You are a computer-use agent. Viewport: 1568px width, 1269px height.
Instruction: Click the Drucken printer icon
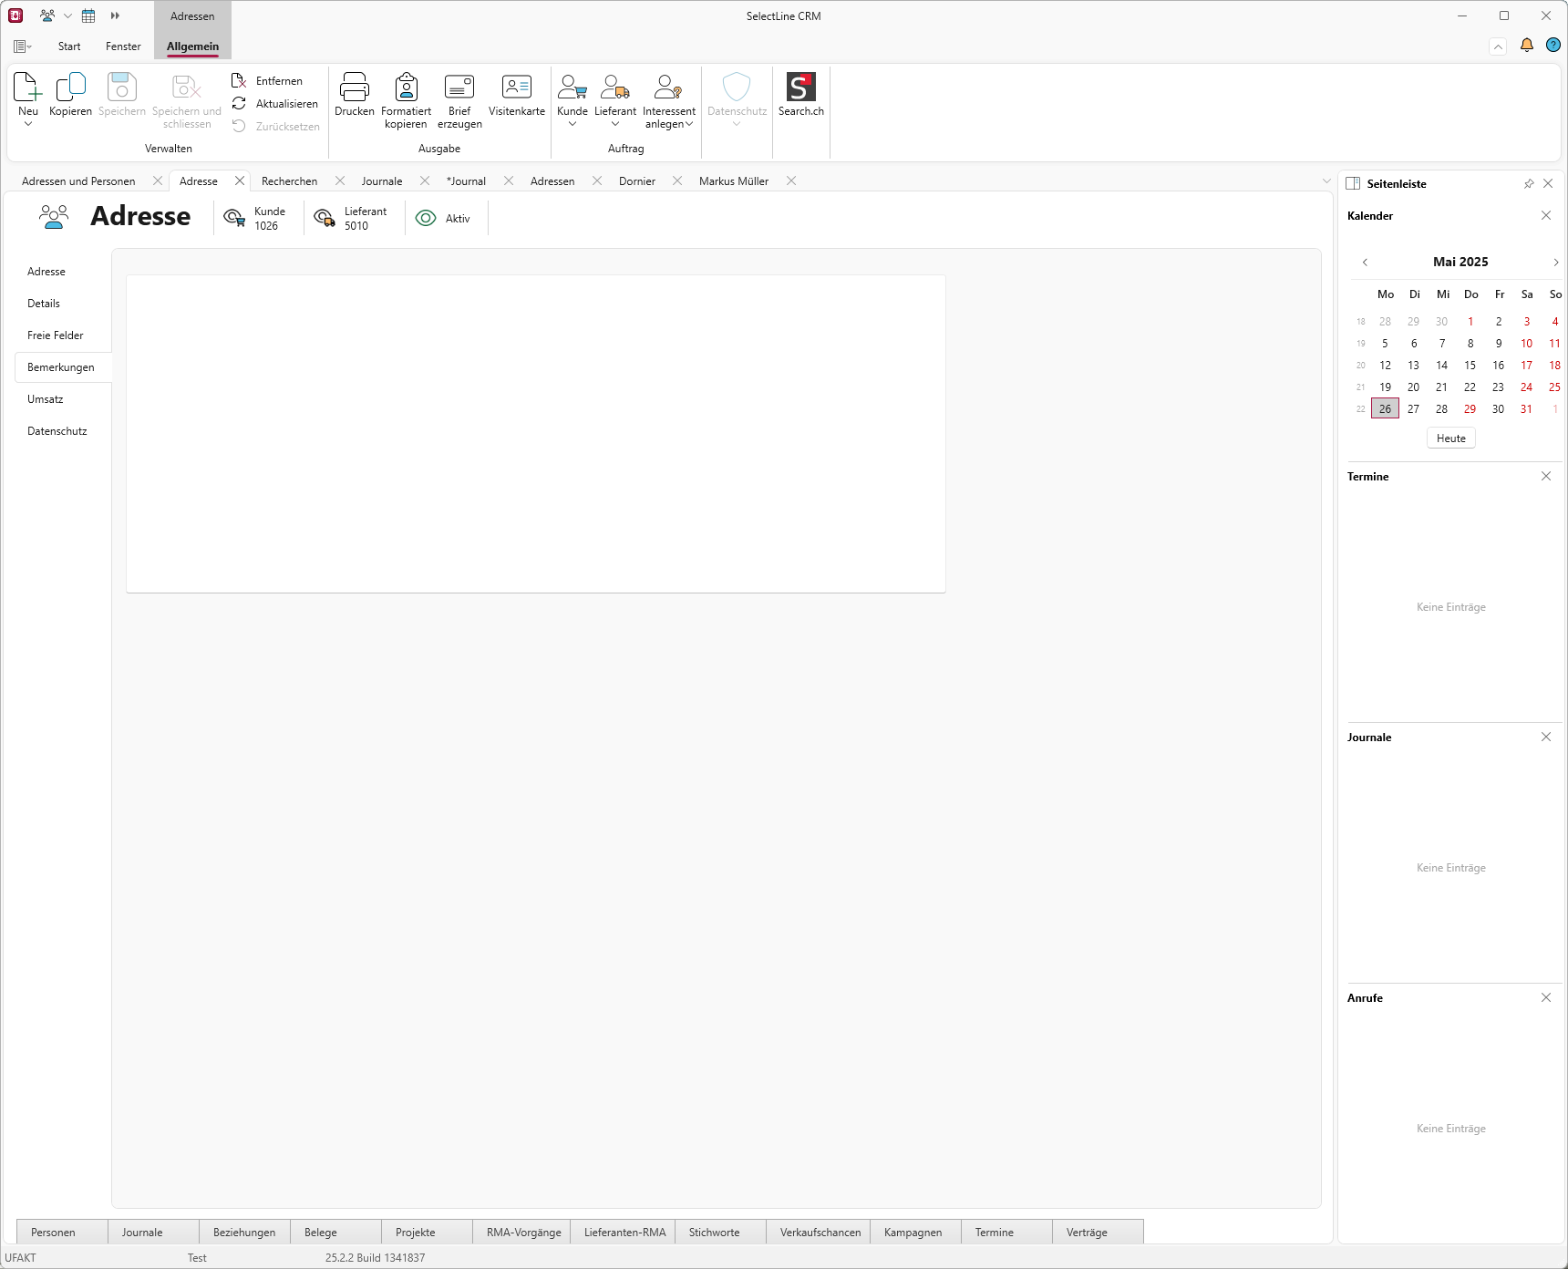click(x=354, y=88)
